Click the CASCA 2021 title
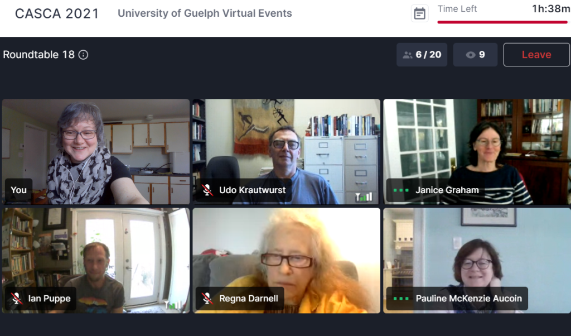The width and height of the screenshot is (571, 336). point(57,13)
